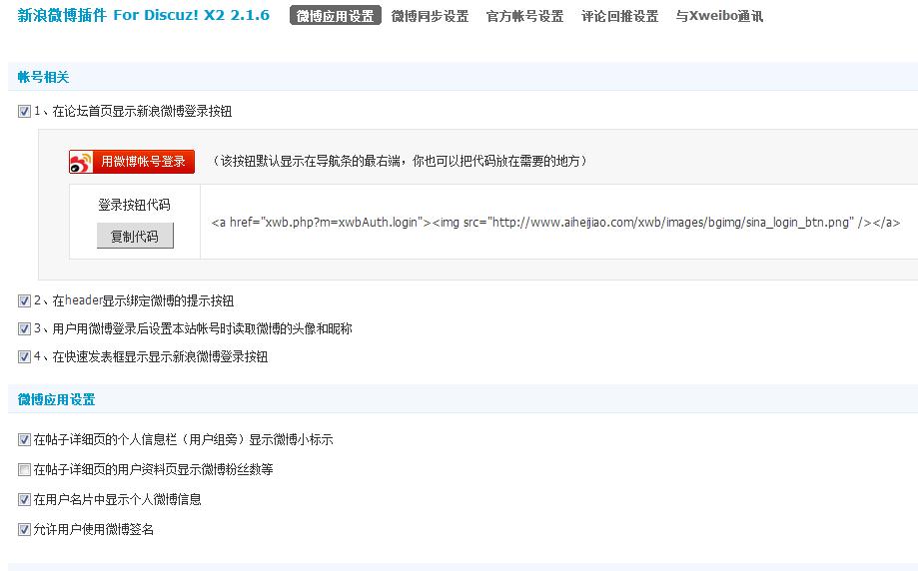
Task: Switch to the 微博同步设置 tab
Action: pyautogui.click(x=430, y=16)
